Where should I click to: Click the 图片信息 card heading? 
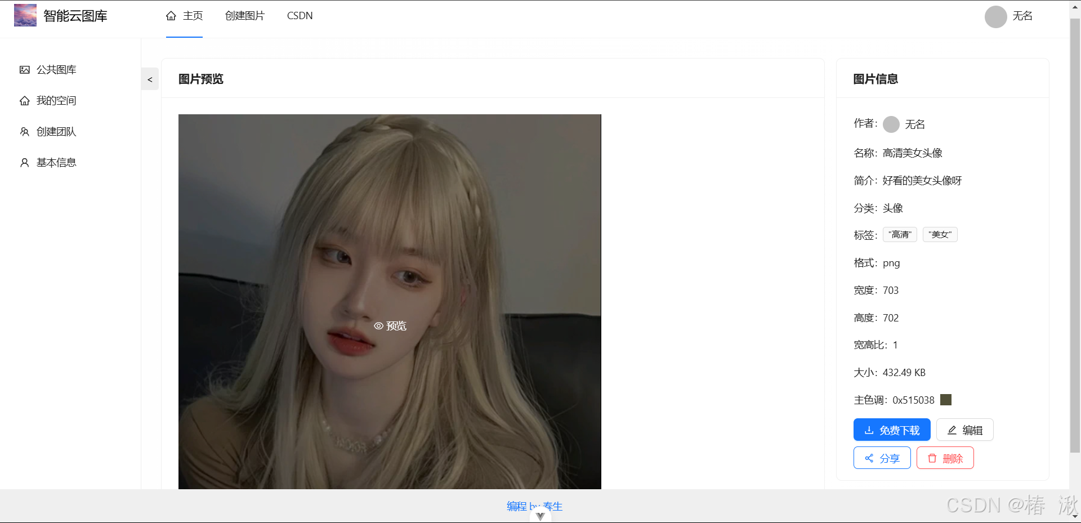click(x=875, y=79)
